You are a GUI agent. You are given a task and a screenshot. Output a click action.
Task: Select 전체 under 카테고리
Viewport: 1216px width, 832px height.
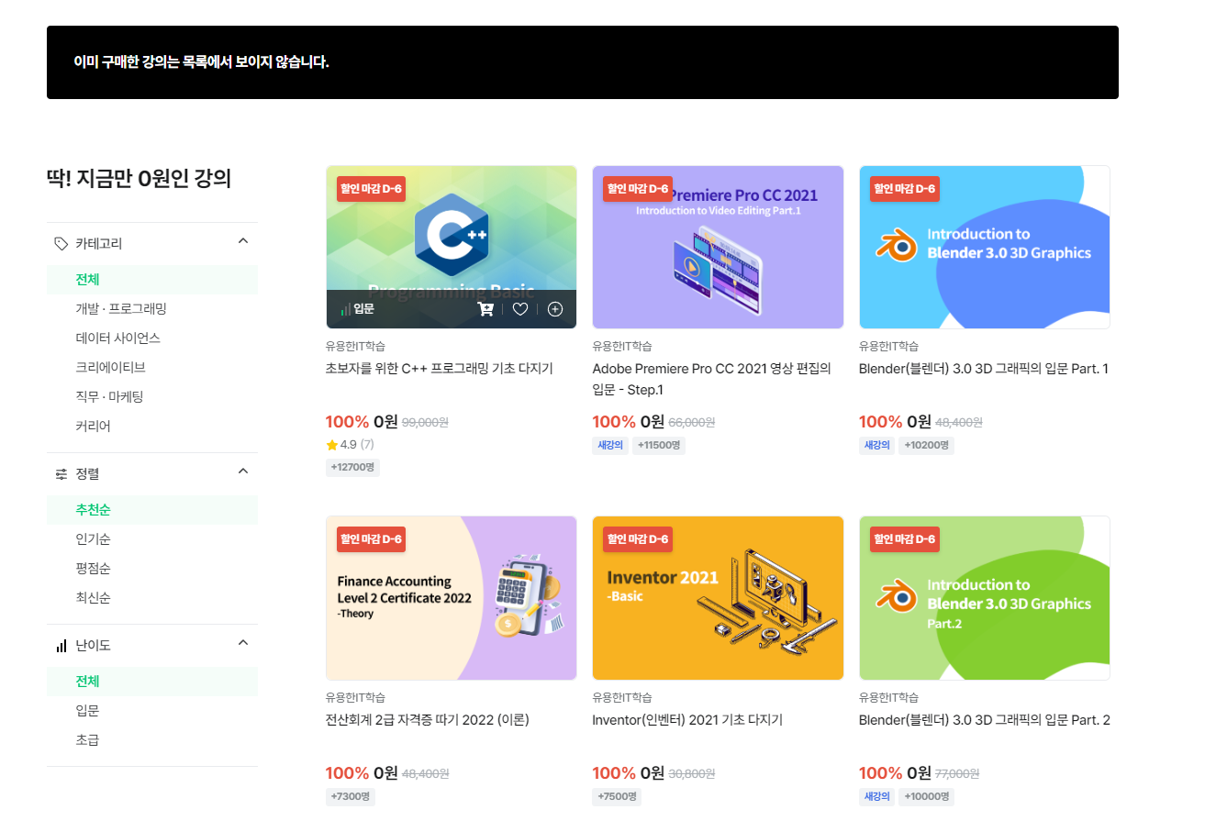152,280
